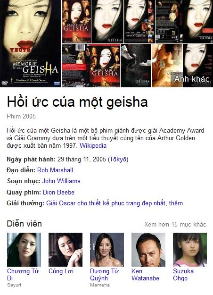The image size is (213, 295).
Task: Expand awards with the "thêm" link
Action: click(176, 203)
